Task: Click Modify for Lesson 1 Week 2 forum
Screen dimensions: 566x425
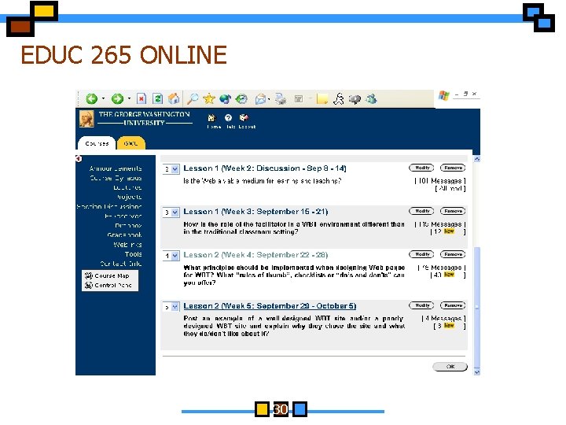Action: (421, 168)
